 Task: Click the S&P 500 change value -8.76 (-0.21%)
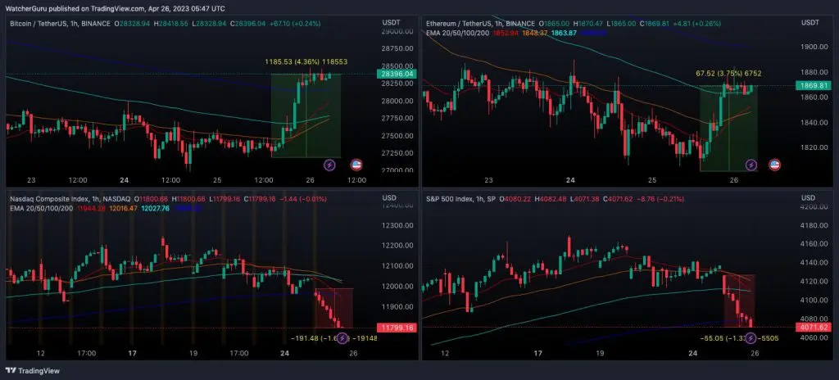[x=660, y=199]
